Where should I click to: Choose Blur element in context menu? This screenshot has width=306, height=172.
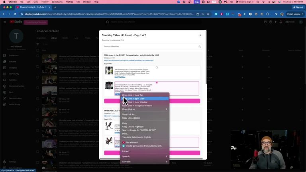[145, 143]
